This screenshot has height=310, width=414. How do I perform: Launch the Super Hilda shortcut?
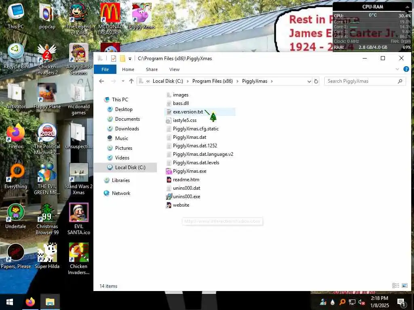[47, 256]
